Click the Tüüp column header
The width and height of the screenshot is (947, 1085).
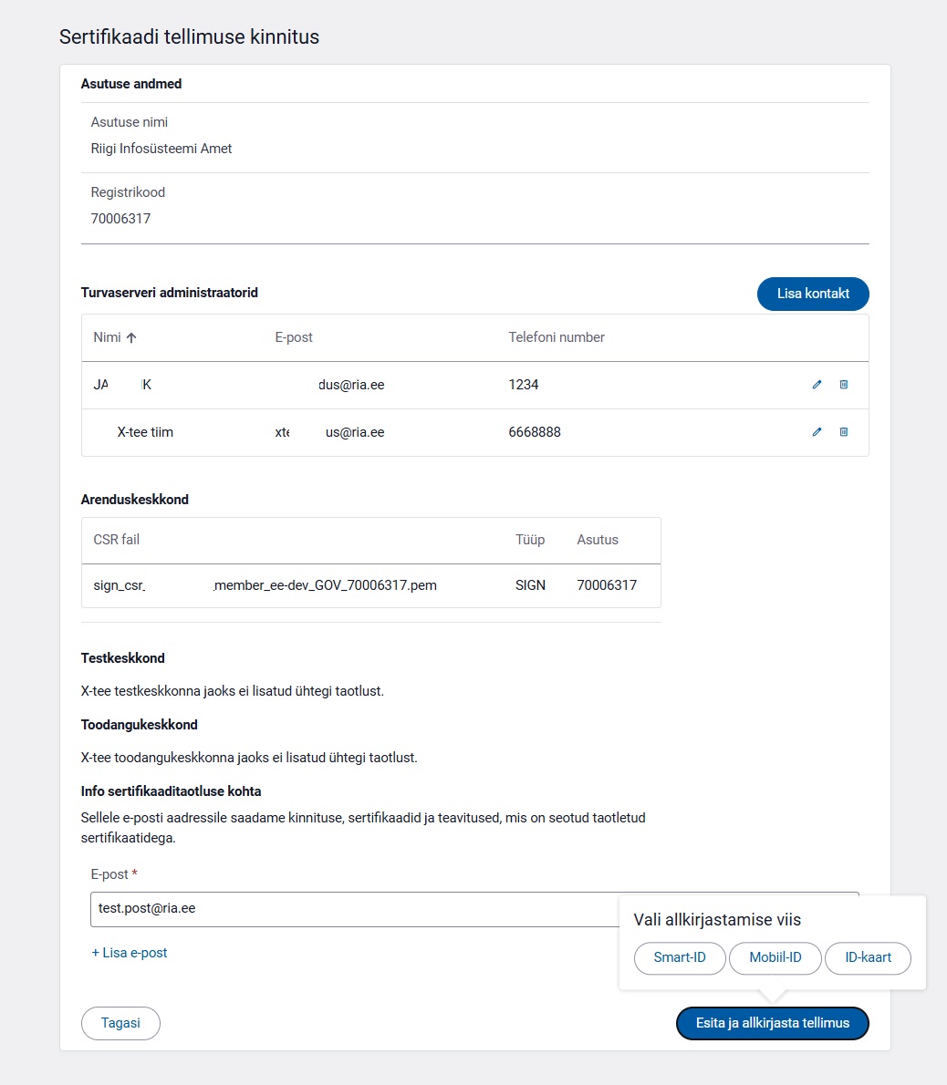pyautogui.click(x=530, y=540)
